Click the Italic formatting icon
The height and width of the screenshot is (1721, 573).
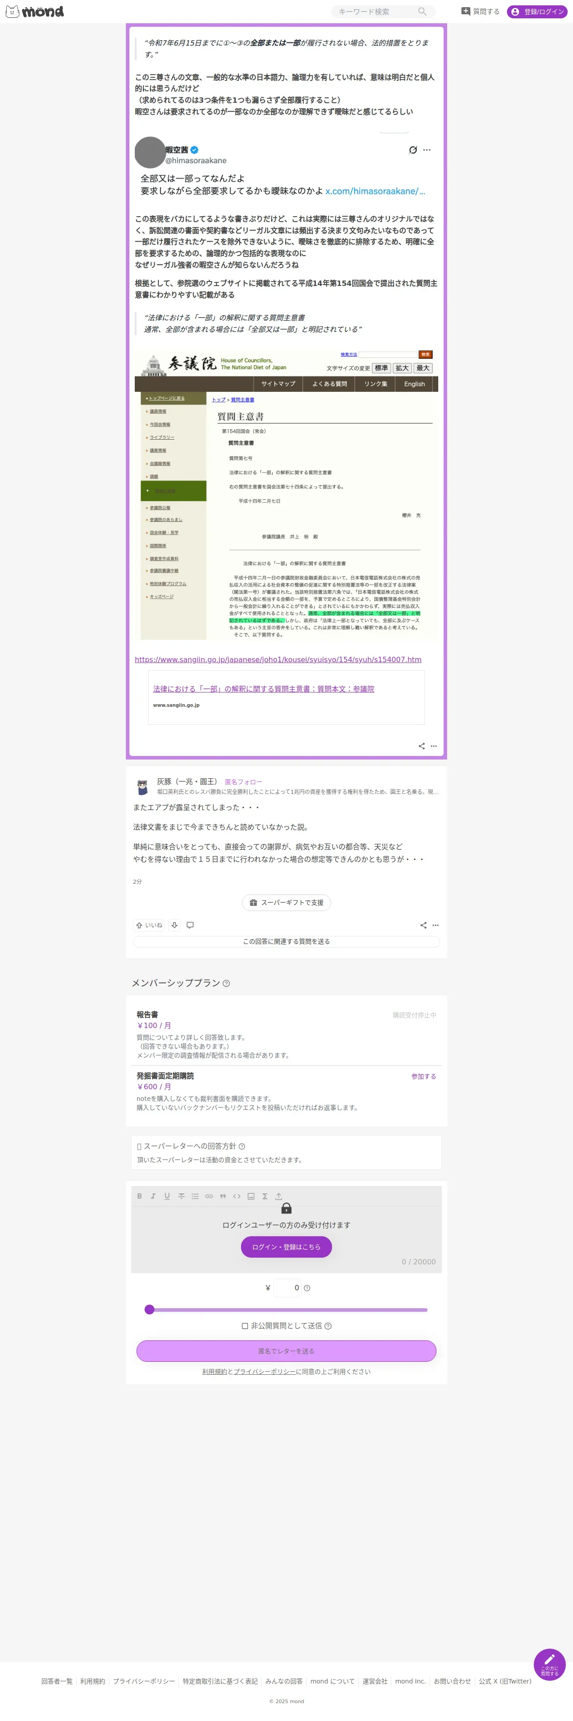pyautogui.click(x=154, y=1196)
